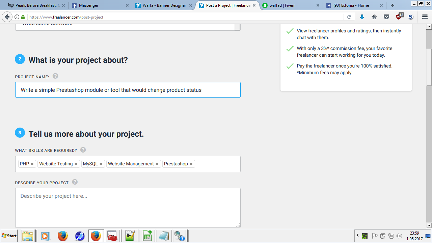This screenshot has width=432, height=243.
Task: Click the scrollbar down arrow
Action: [429, 225]
